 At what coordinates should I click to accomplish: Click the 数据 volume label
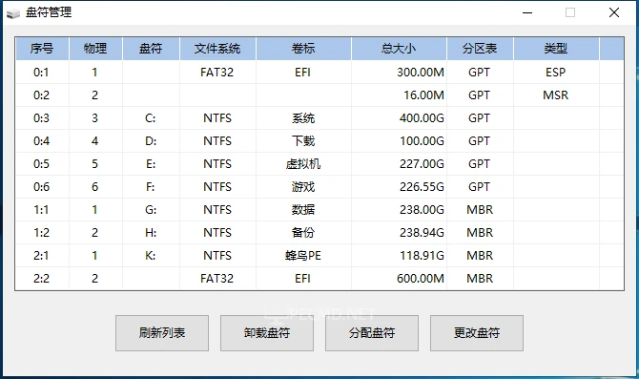(303, 210)
